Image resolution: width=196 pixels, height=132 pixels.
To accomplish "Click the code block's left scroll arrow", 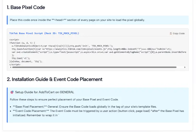I will (11, 67).
